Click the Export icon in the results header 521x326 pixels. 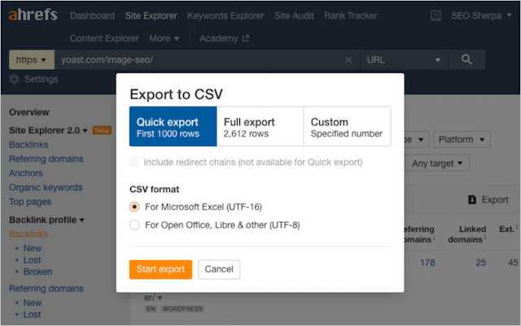point(473,199)
